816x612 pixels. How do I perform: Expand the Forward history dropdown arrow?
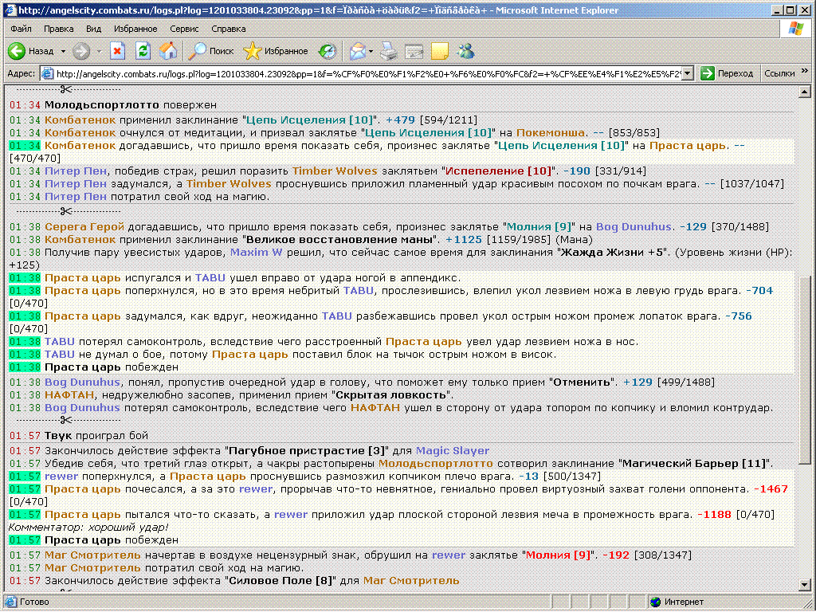[x=99, y=51]
